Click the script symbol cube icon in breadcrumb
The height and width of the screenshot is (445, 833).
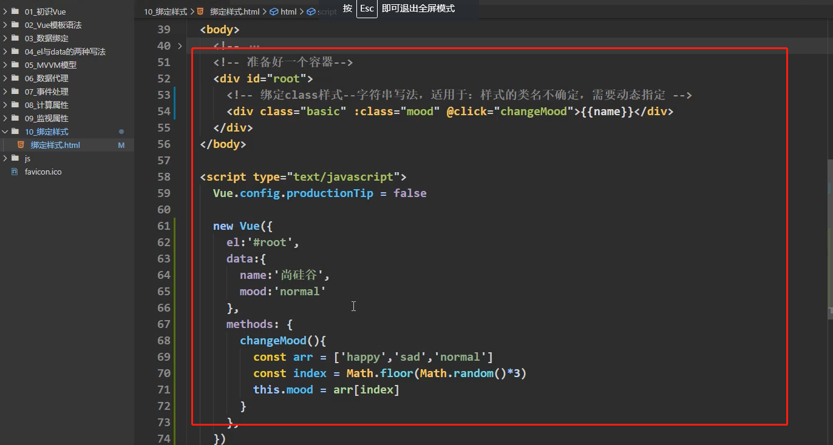coord(311,12)
